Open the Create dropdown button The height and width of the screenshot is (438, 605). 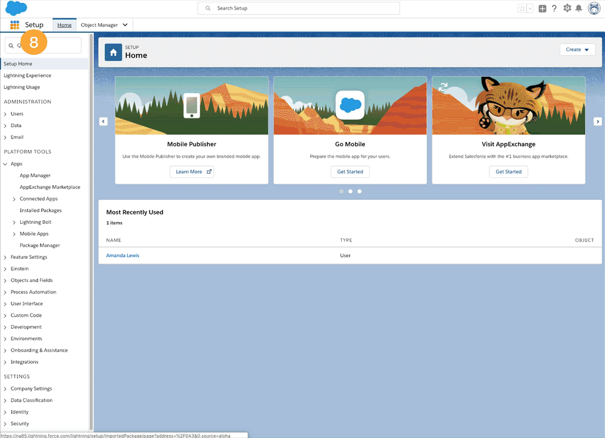pos(578,50)
